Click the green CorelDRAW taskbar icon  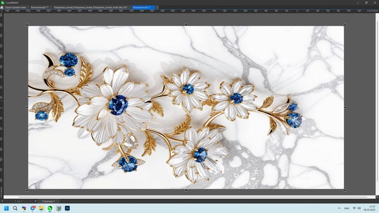[50, 208]
